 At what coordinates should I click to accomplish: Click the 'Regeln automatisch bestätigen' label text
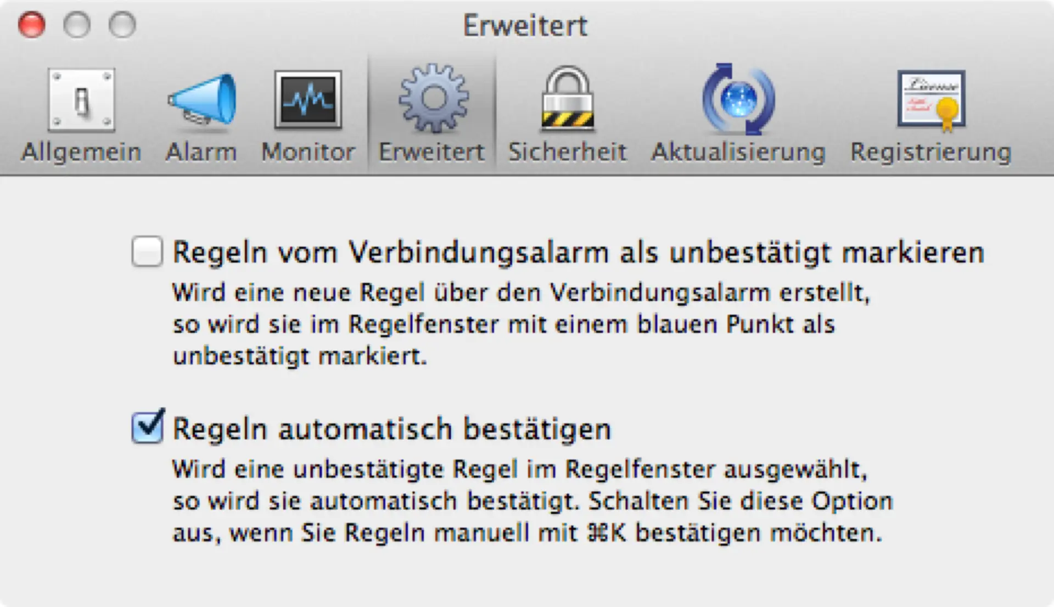[392, 429]
